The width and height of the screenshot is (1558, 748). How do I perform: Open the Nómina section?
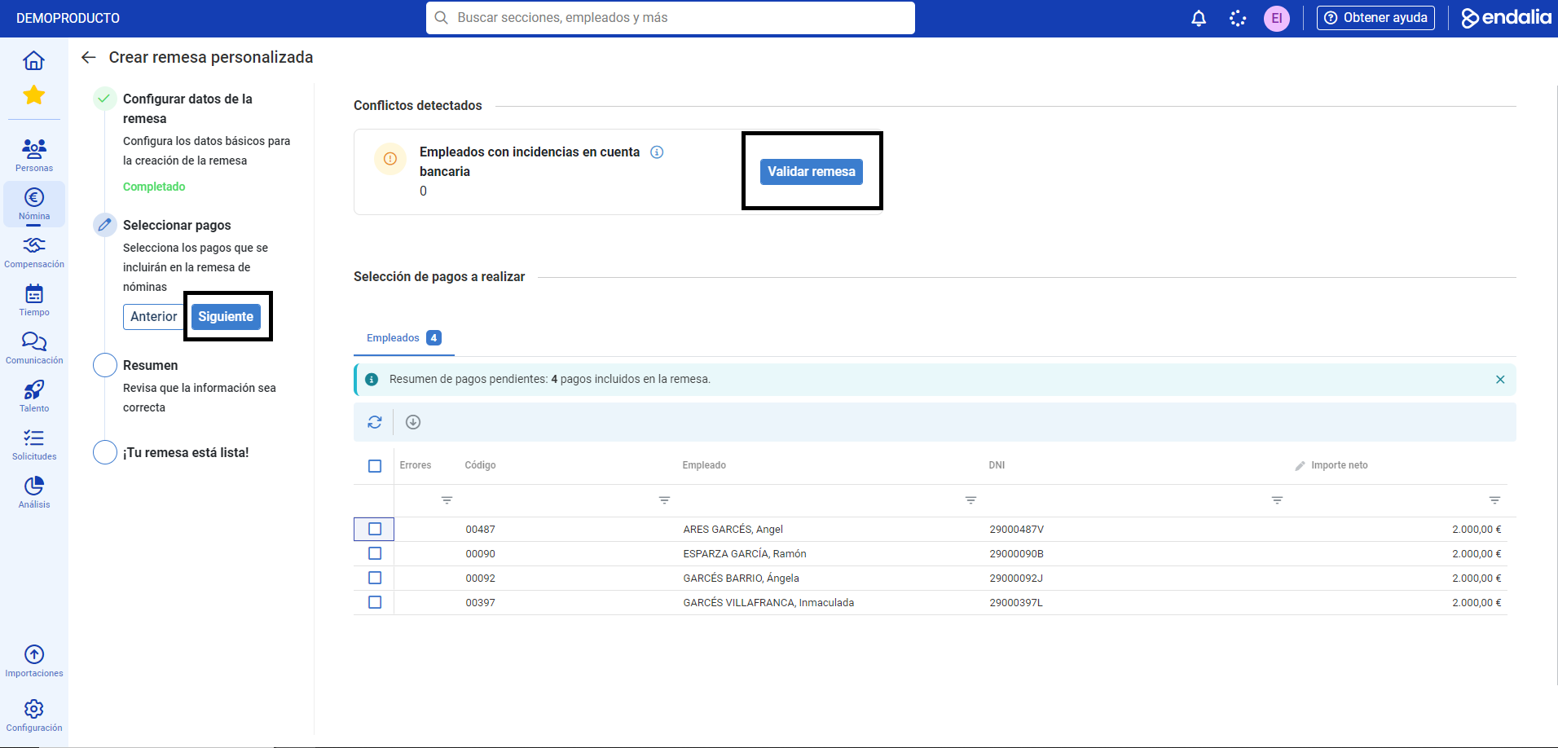34,204
